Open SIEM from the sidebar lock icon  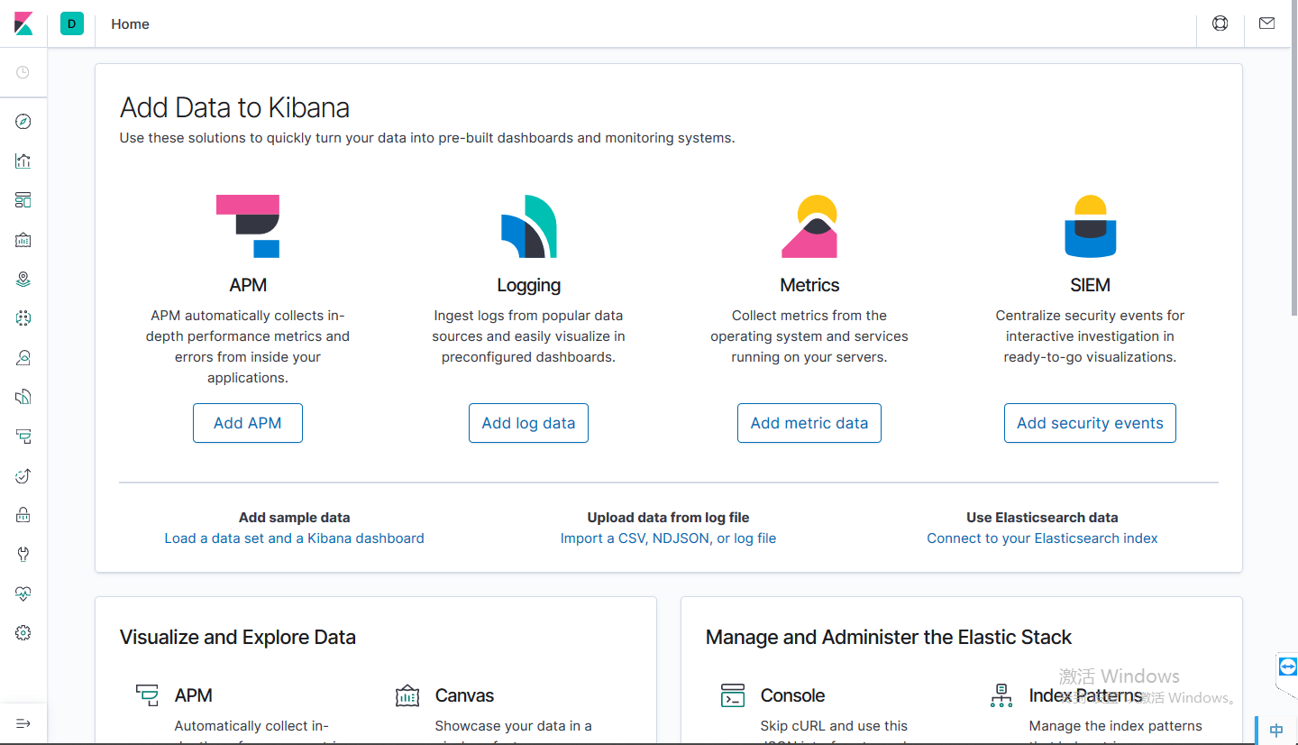pyautogui.click(x=23, y=515)
